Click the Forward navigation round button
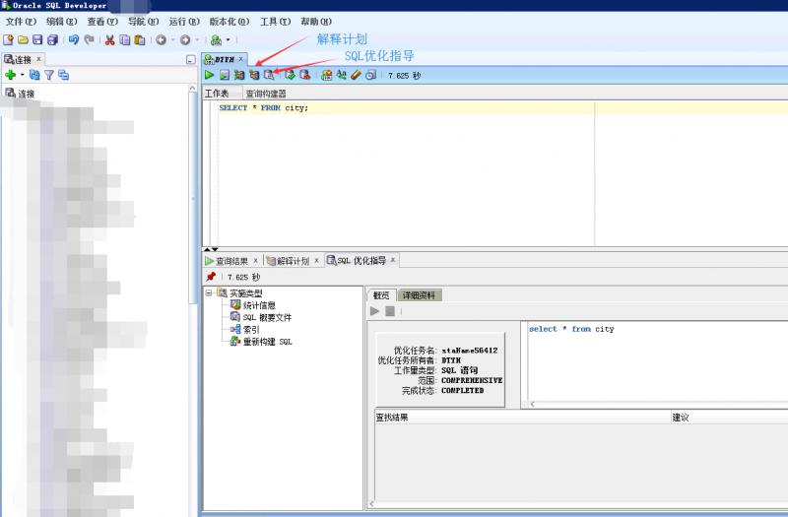The height and width of the screenshot is (517, 788). [x=185, y=39]
